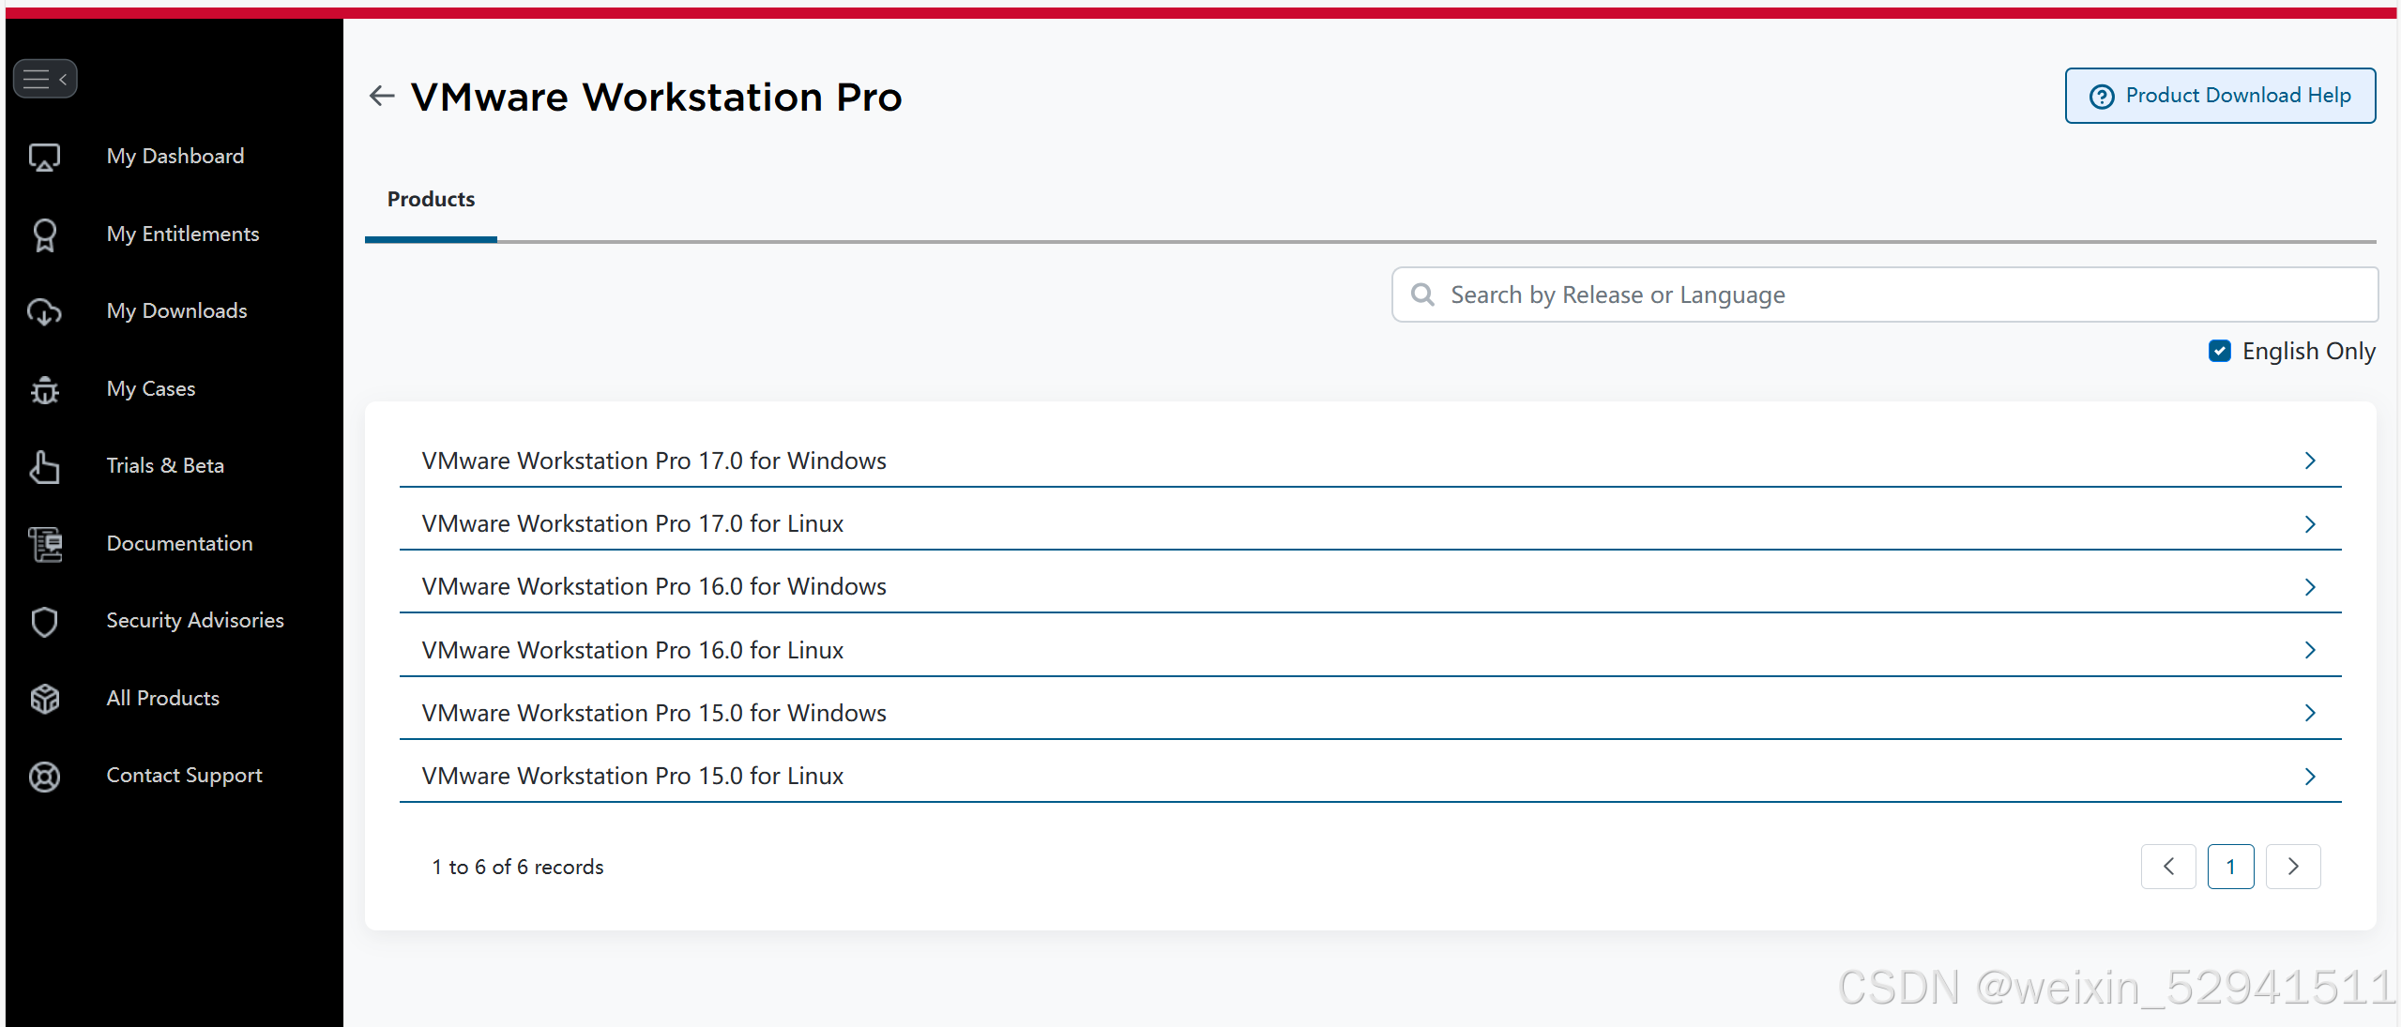Viewport: 2401px width, 1027px height.
Task: Click the My Downloads cloud icon
Action: click(44, 311)
